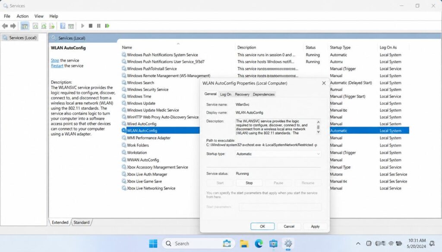442x252 pixels.
Task: Click the Back arrow in the toolbar
Action: [5, 26]
